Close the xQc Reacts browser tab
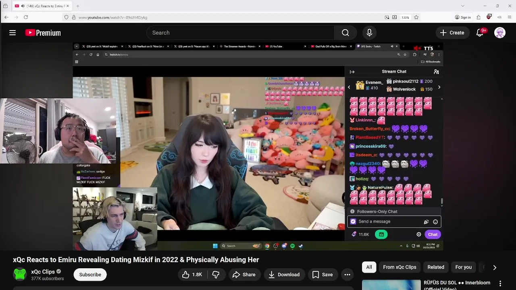Viewport: 516px width, 290px height. (68, 6)
